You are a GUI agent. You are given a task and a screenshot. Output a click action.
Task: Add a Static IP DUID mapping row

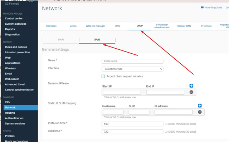tap(200, 106)
